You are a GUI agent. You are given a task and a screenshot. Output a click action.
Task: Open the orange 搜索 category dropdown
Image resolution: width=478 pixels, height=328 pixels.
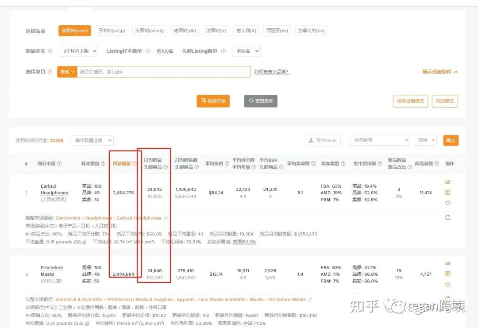pyautogui.click(x=67, y=72)
